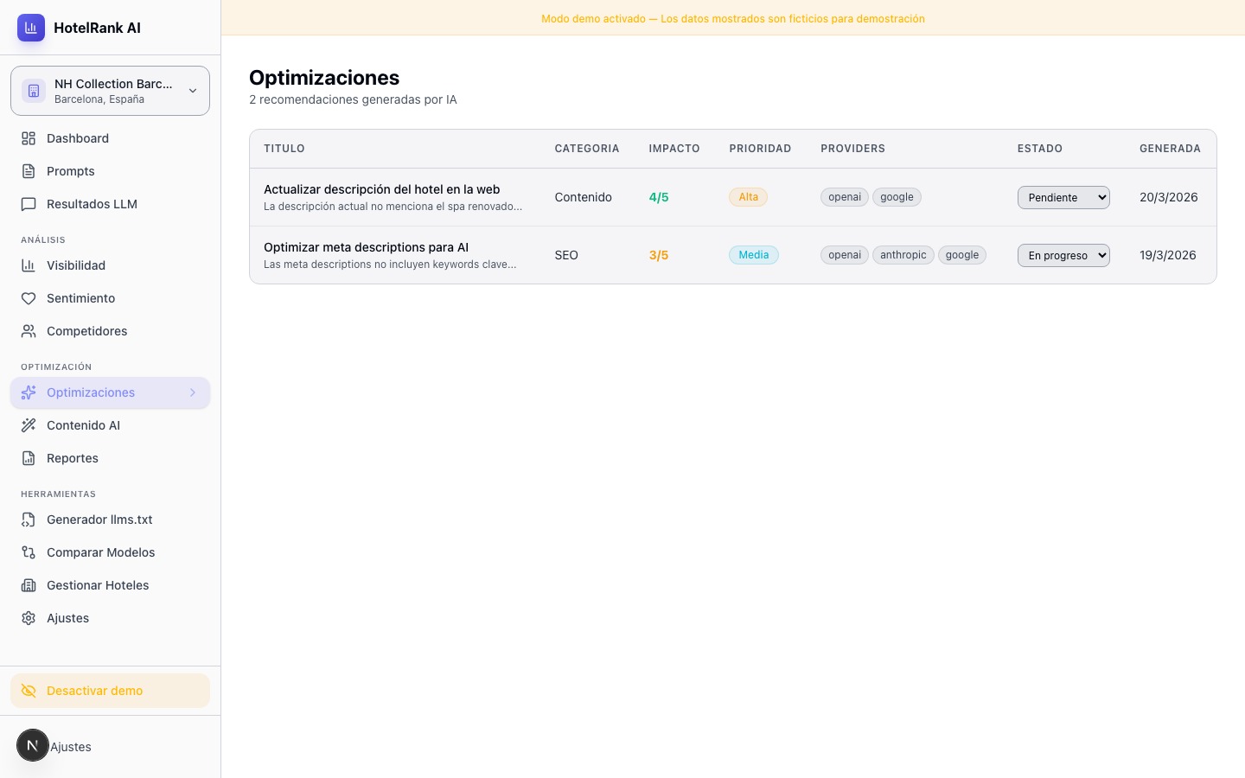This screenshot has width=1245, height=778.
Task: Open the Optimizaciones section
Action: [91, 392]
